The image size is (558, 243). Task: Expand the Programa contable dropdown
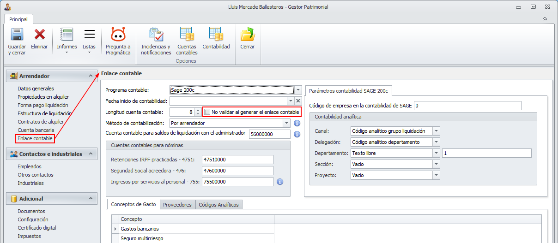(298, 90)
